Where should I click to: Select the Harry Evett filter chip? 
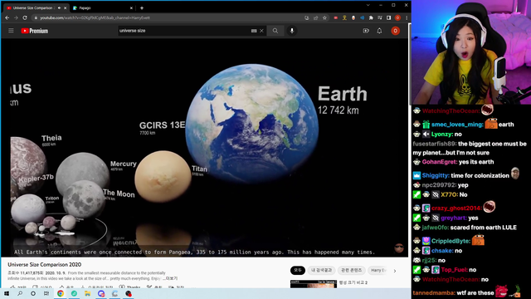click(378, 270)
